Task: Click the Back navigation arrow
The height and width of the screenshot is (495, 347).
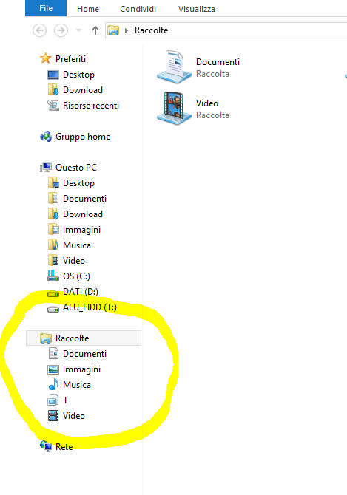Action: [x=39, y=30]
